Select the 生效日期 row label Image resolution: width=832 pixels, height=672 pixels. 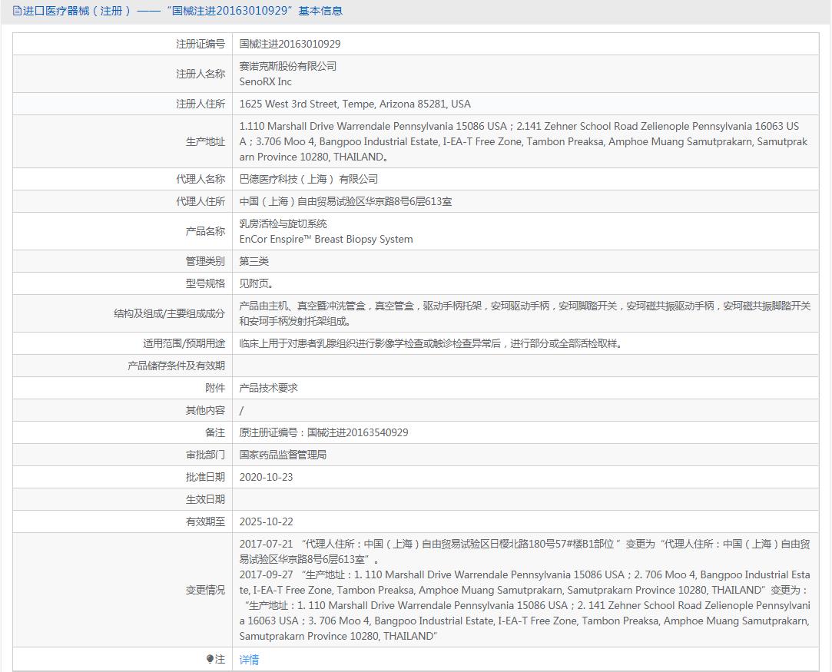click(x=205, y=500)
